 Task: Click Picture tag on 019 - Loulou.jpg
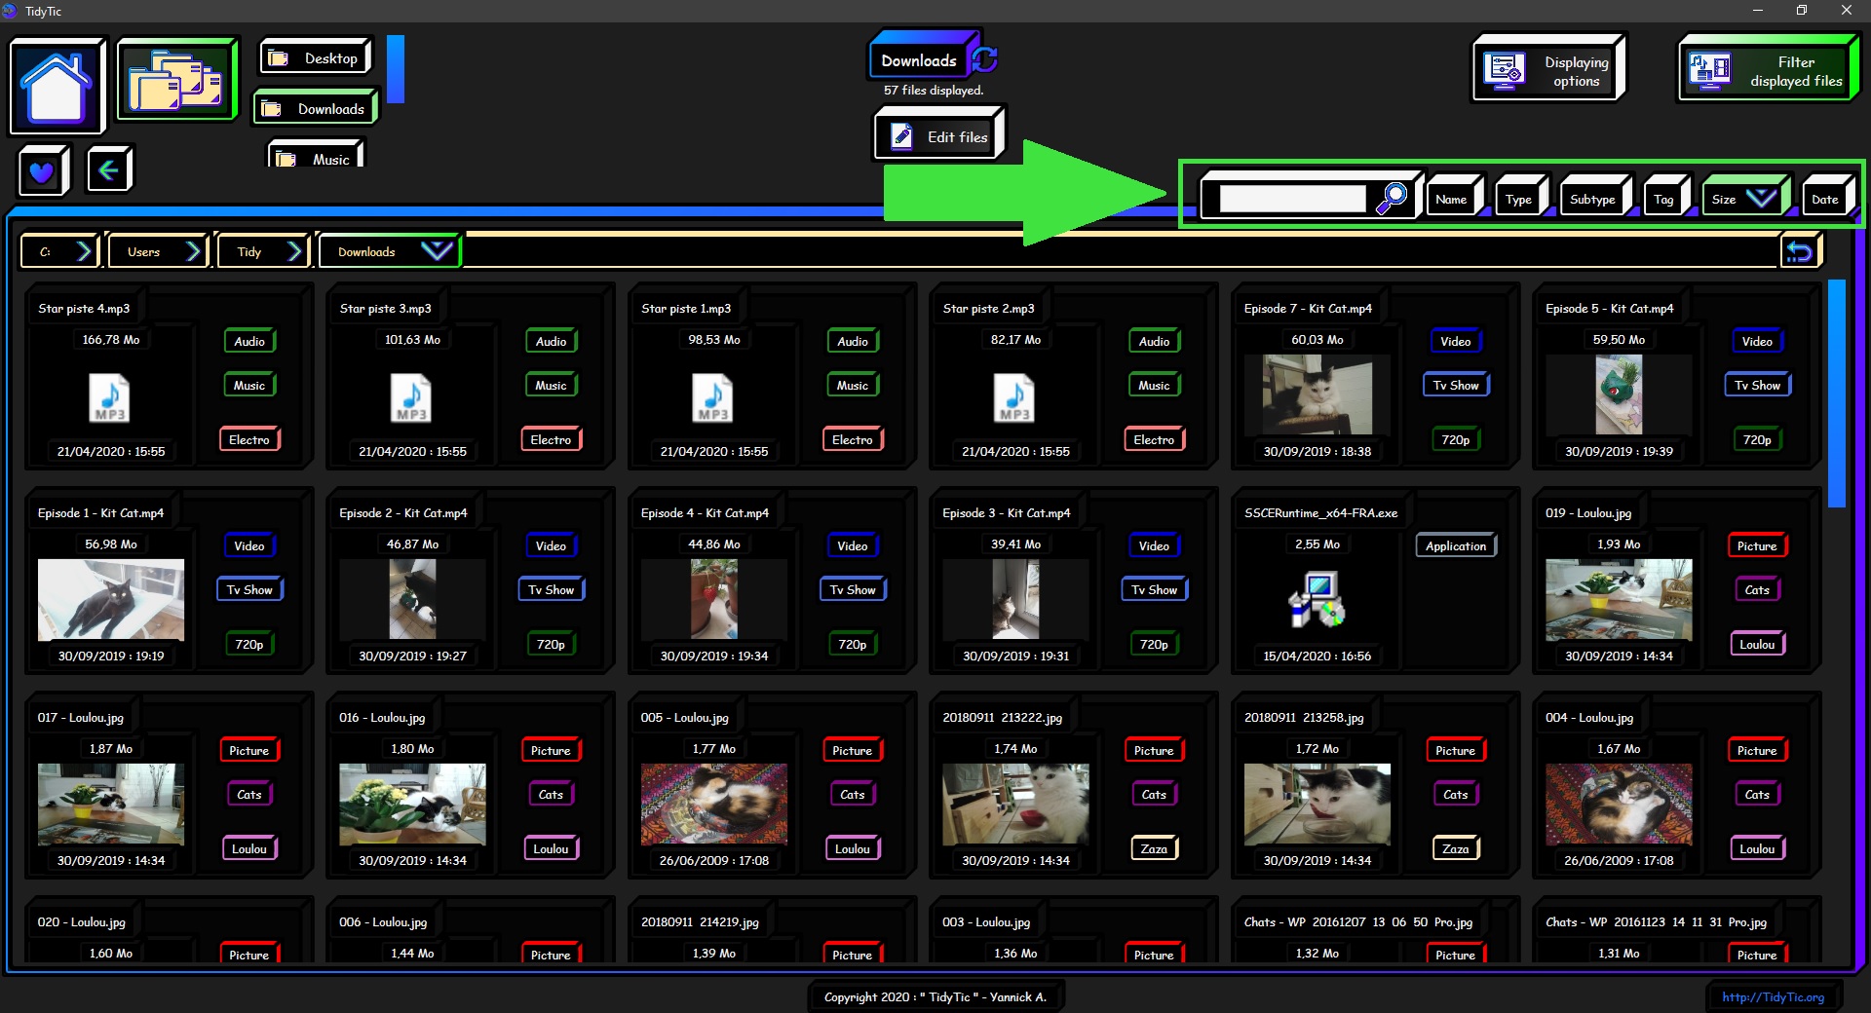tap(1757, 545)
